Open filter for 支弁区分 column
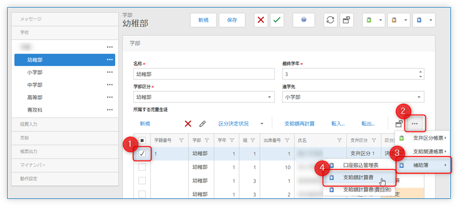The height and width of the screenshot is (206, 458). 373,141
